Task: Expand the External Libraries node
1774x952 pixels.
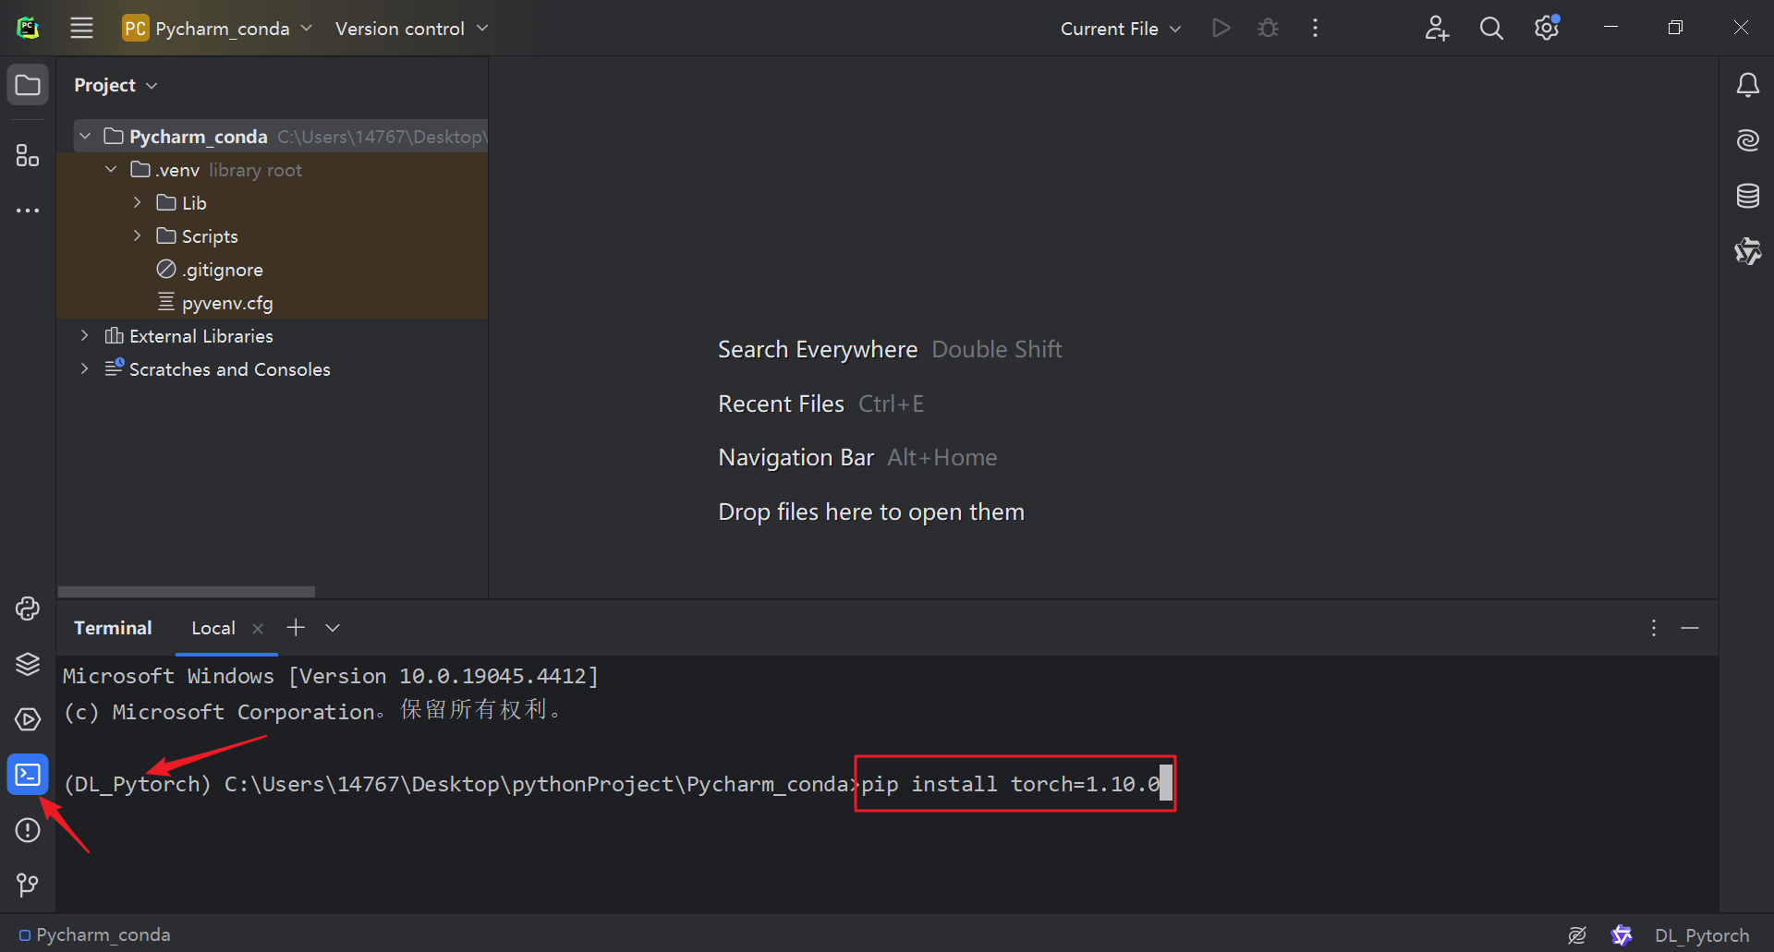Action: coord(85,336)
